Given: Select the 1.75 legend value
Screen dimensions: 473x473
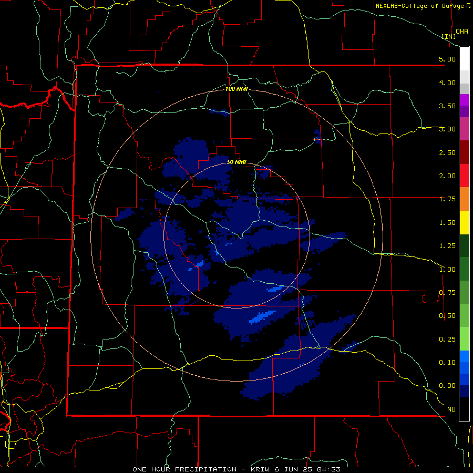Looking at the screenshot, I should 447,199.
